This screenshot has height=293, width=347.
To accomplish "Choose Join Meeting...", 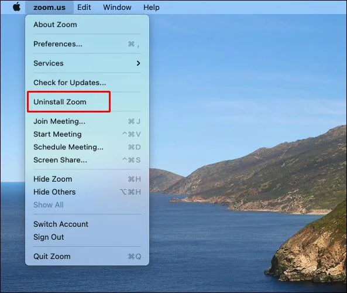I will point(87,121).
